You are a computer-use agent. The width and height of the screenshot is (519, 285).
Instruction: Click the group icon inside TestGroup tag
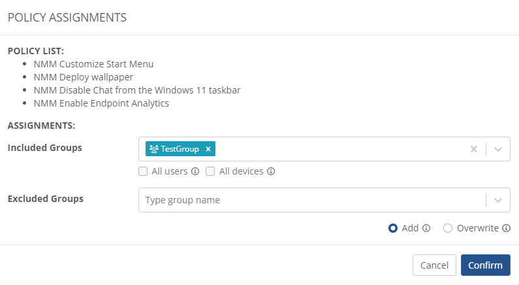(154, 149)
